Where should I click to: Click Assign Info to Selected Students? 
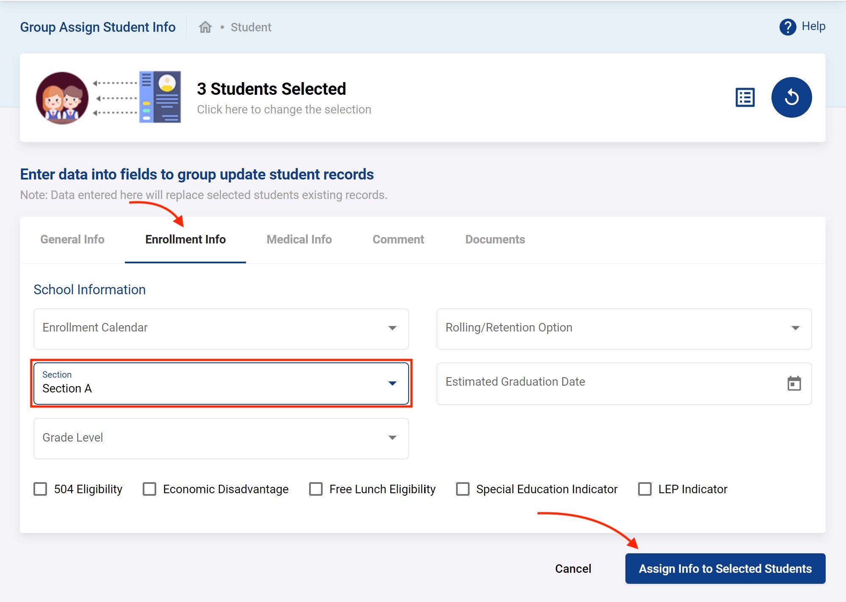click(725, 569)
